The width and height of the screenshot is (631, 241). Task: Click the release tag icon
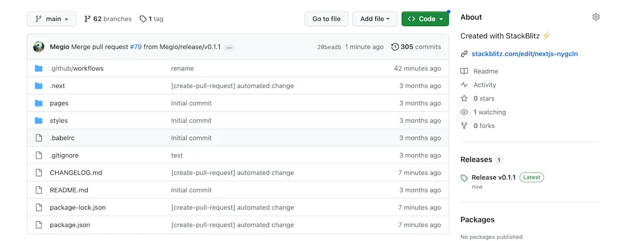[x=464, y=178]
